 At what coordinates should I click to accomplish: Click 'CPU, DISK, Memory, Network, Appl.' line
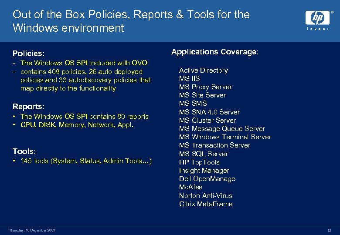click(x=77, y=125)
